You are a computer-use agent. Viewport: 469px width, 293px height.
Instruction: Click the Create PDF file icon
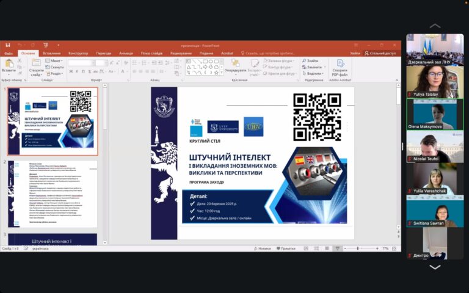tap(340, 64)
